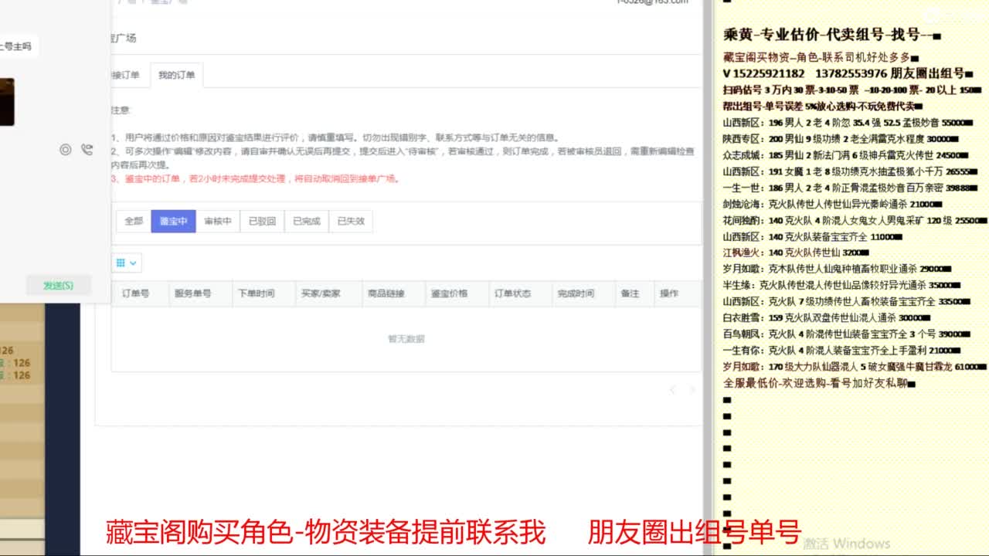Go to the previous page arrow below the table
Screen dimensions: 989x556
tap(672, 390)
